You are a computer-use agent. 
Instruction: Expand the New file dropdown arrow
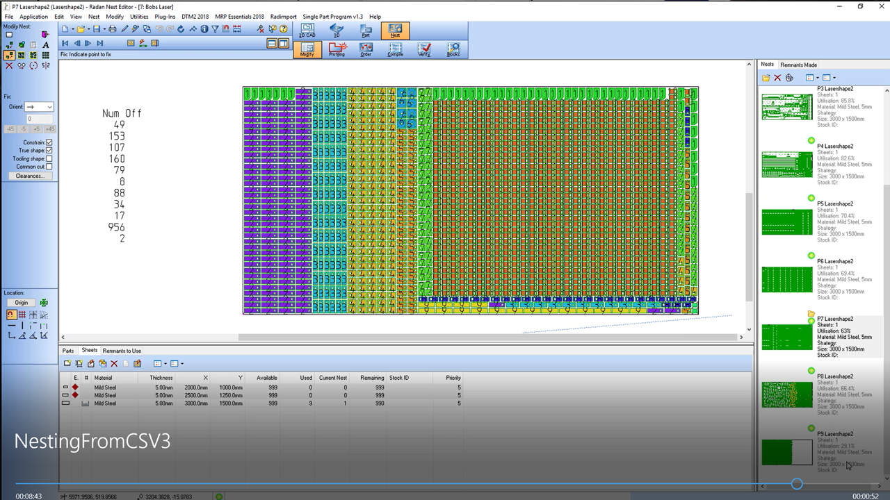pyautogui.click(x=73, y=29)
